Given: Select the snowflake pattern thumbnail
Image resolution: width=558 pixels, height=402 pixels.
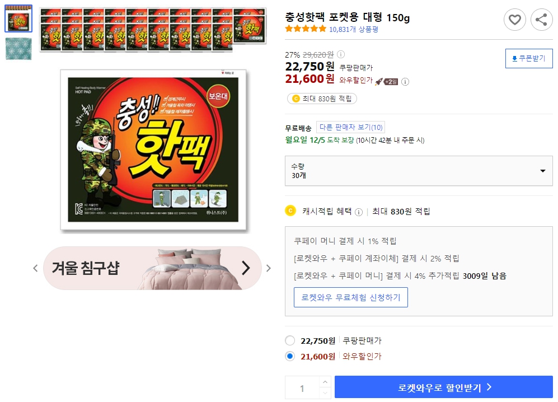Looking at the screenshot, I should point(18,49).
